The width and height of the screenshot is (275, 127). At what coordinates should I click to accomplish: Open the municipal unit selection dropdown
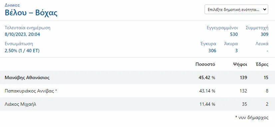(x=236, y=9)
